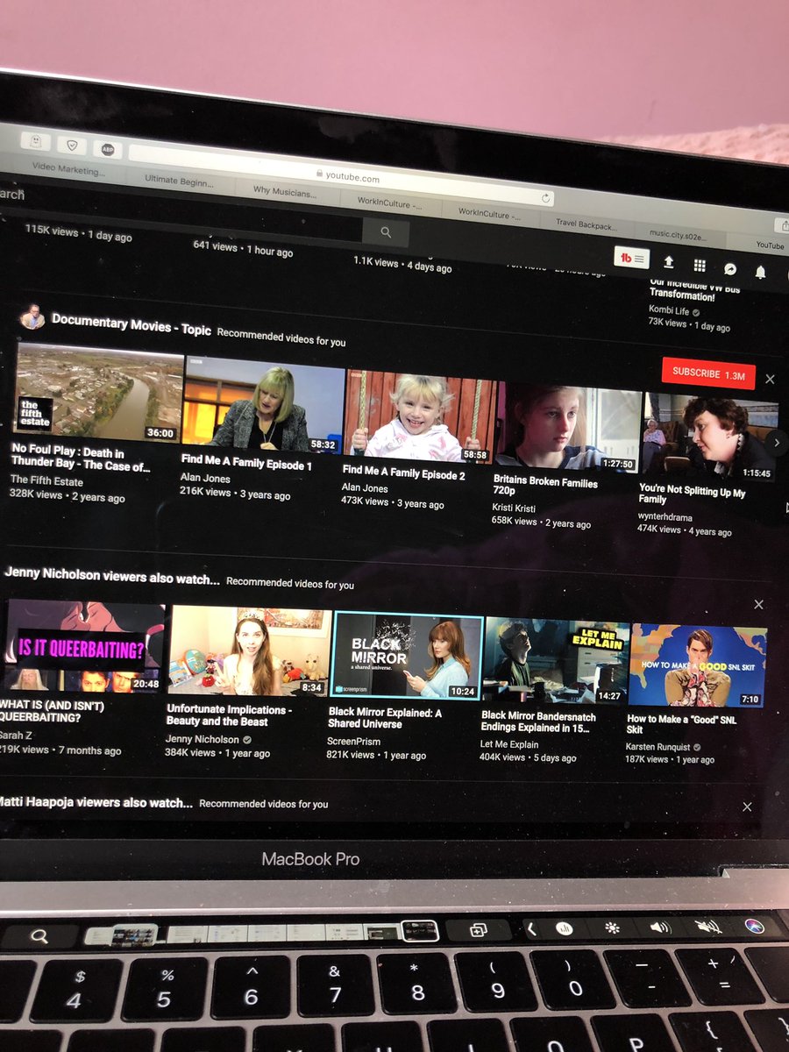Image resolution: width=789 pixels, height=1052 pixels.
Task: Tap the Touch Bar tab overview icon
Action: [479, 930]
